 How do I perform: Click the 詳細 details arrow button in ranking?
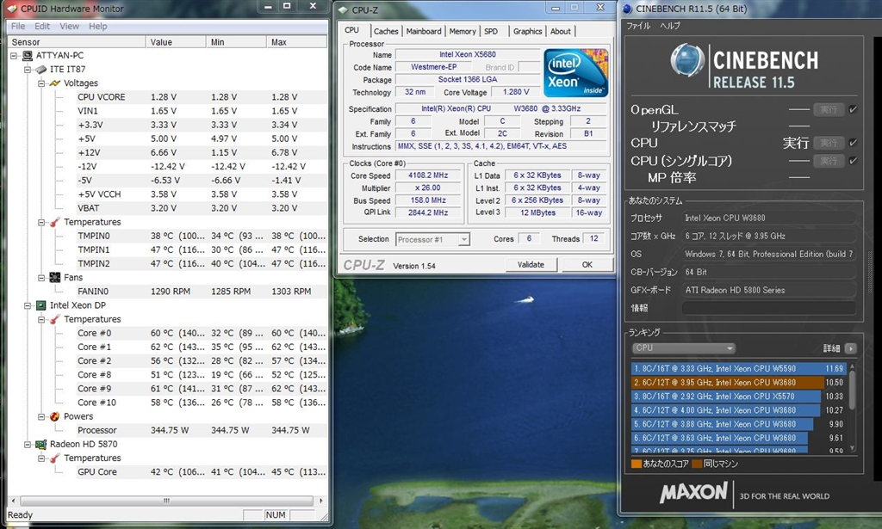[850, 348]
